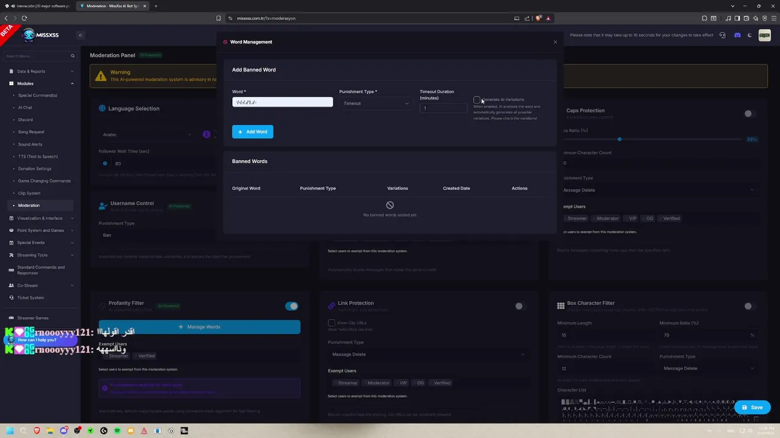Click the Add Word button

(x=252, y=131)
